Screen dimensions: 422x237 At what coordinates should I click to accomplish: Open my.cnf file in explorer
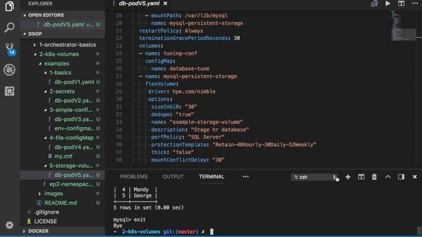[63, 157]
